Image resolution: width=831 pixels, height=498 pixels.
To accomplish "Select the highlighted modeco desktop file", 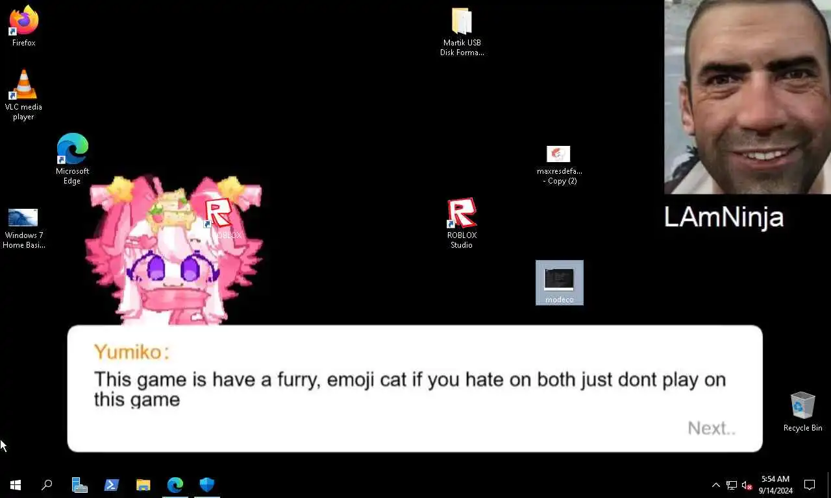I will pos(560,283).
